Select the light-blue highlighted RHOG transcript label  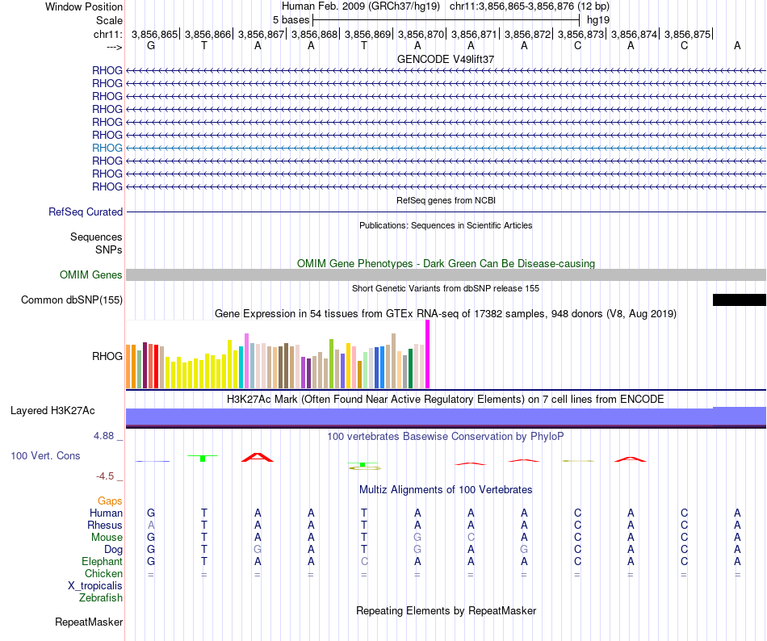[x=107, y=148]
